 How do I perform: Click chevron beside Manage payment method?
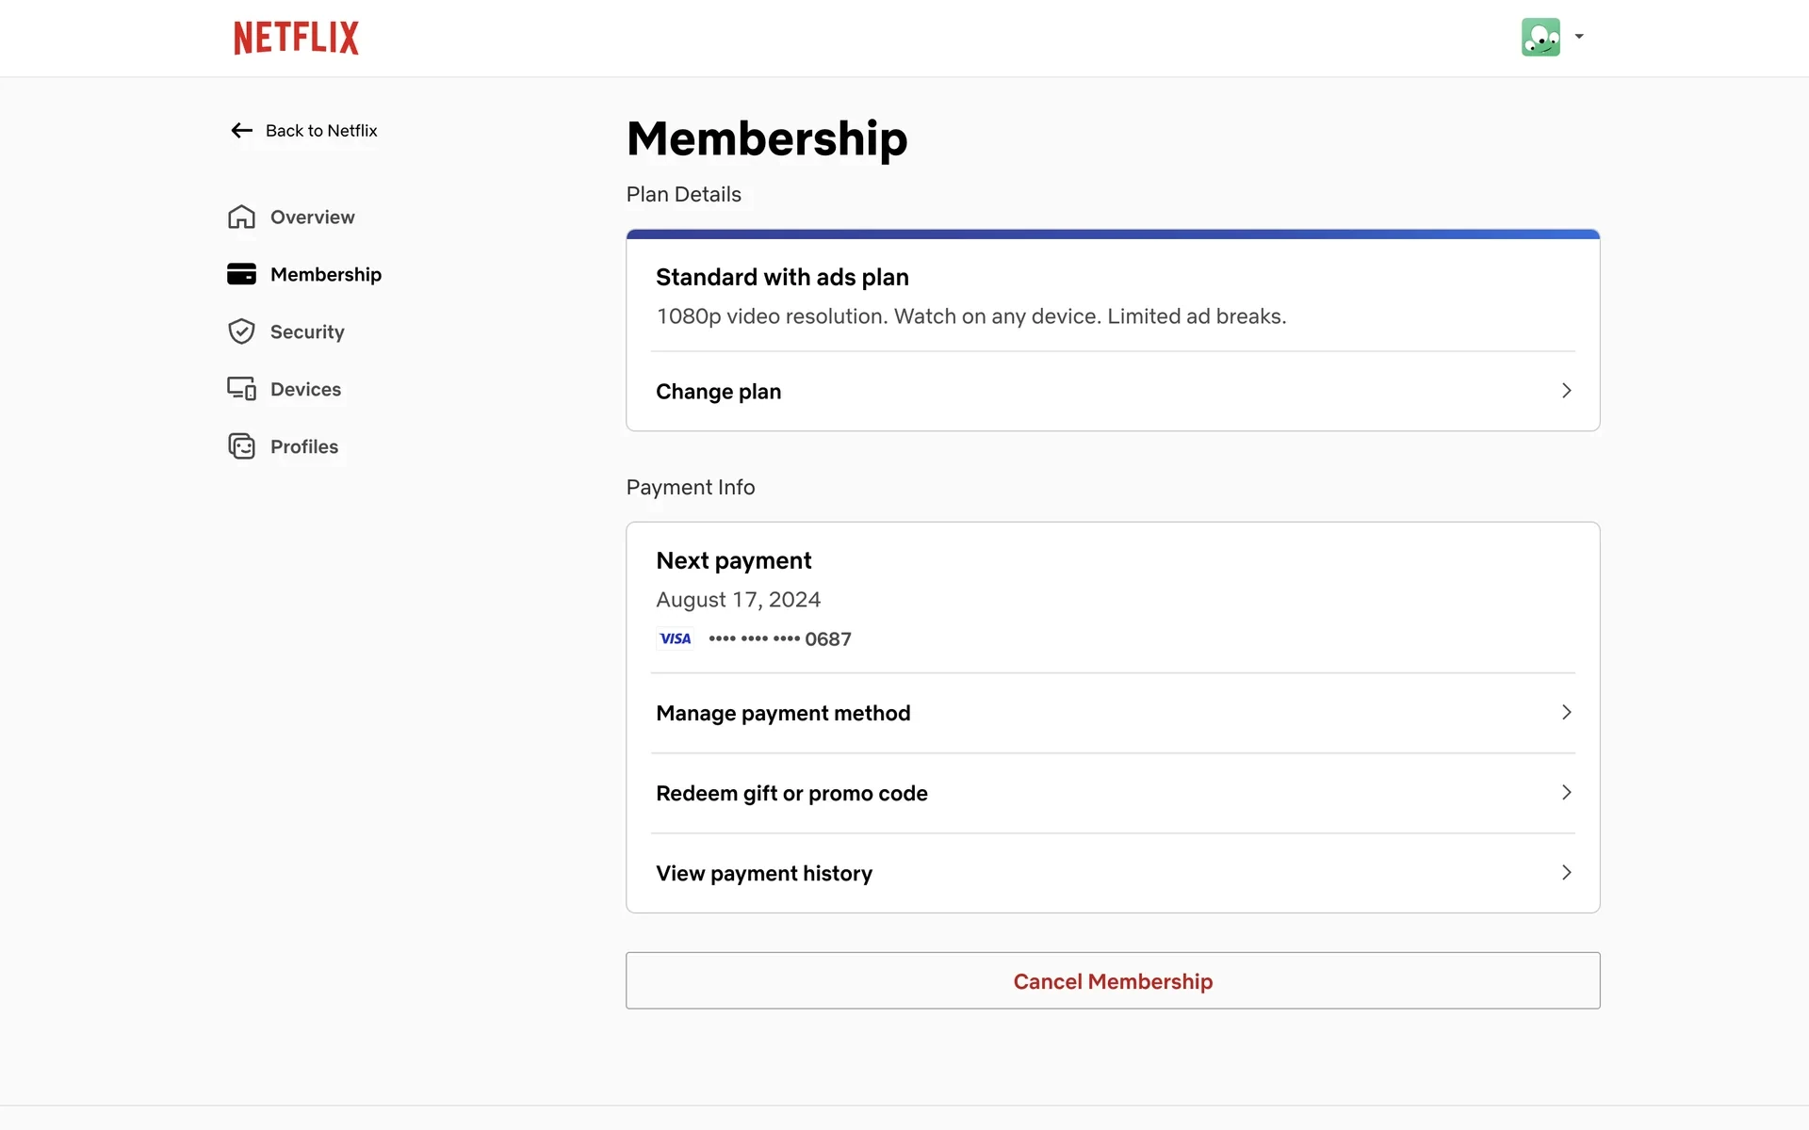point(1566,713)
